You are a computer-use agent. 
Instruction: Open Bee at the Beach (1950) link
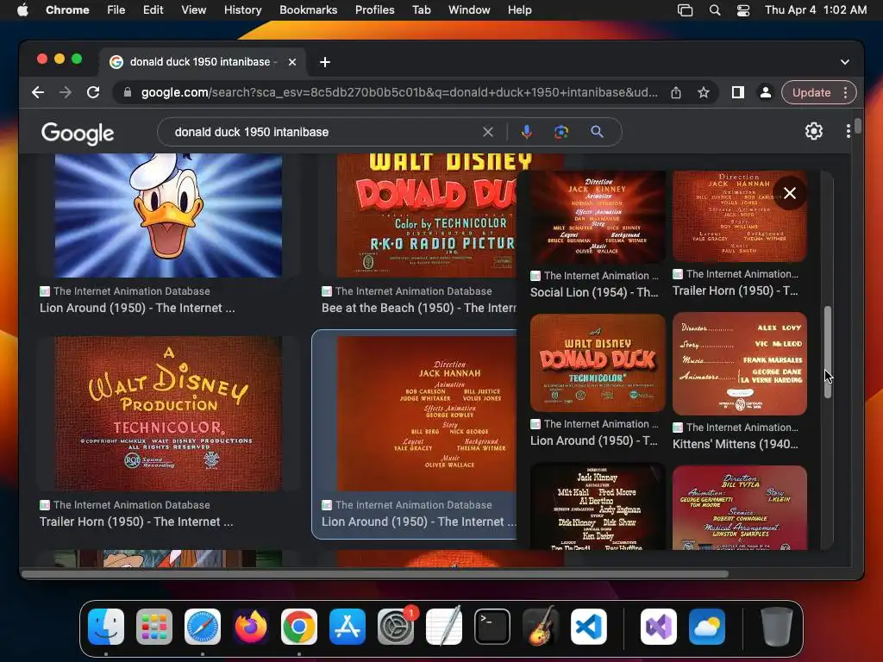[418, 308]
